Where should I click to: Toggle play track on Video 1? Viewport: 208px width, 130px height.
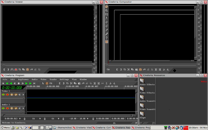3,95
